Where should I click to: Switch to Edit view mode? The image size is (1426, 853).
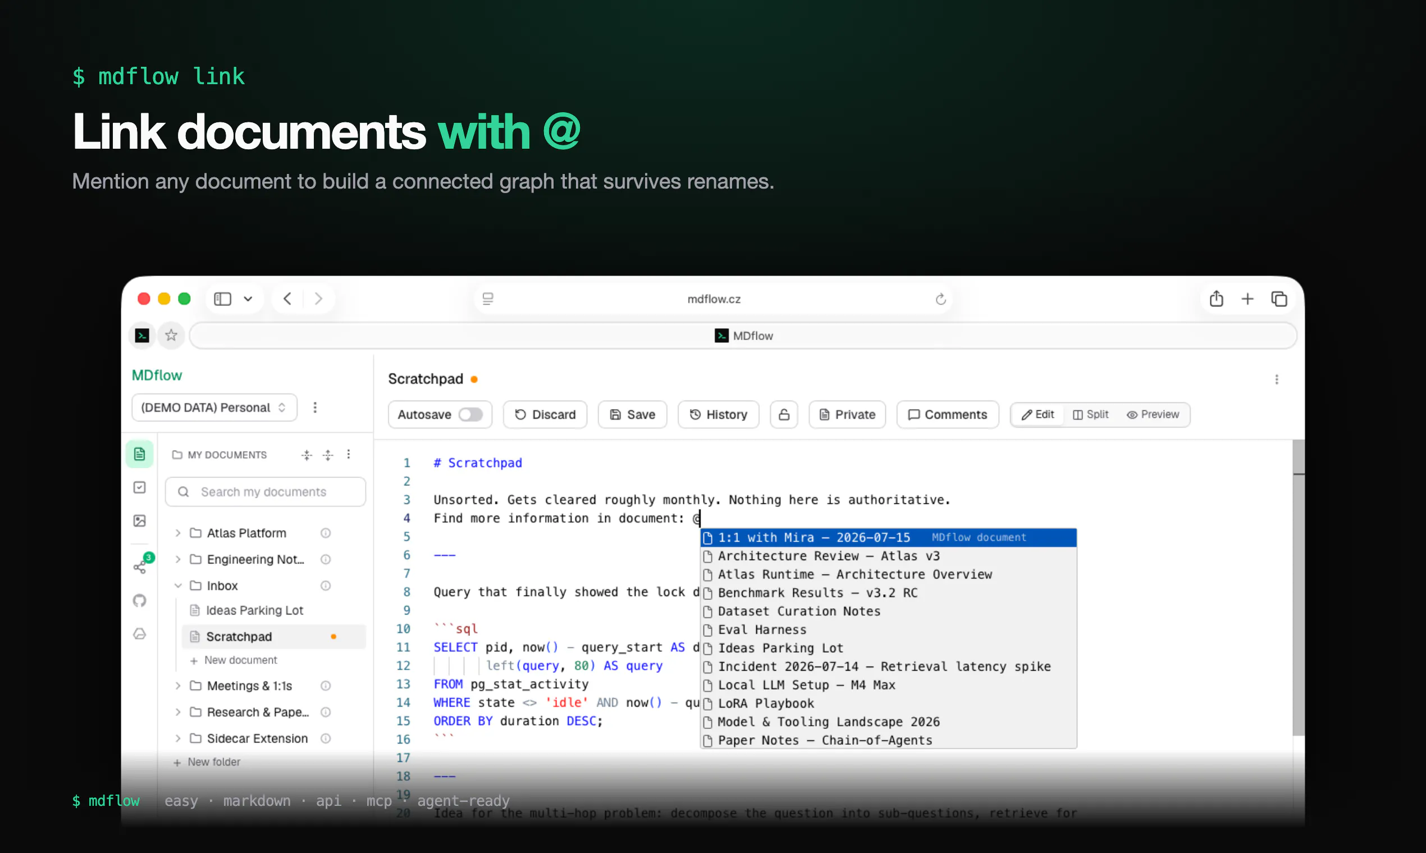1038,414
